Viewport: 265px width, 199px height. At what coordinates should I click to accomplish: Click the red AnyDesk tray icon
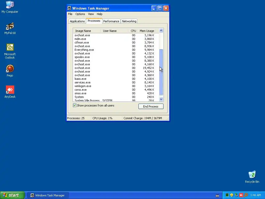point(241,195)
